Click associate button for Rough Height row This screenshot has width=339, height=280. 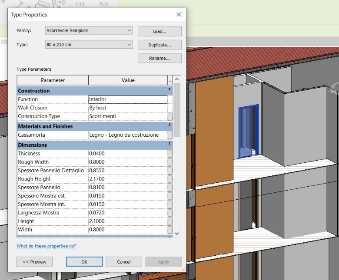pos(170,179)
